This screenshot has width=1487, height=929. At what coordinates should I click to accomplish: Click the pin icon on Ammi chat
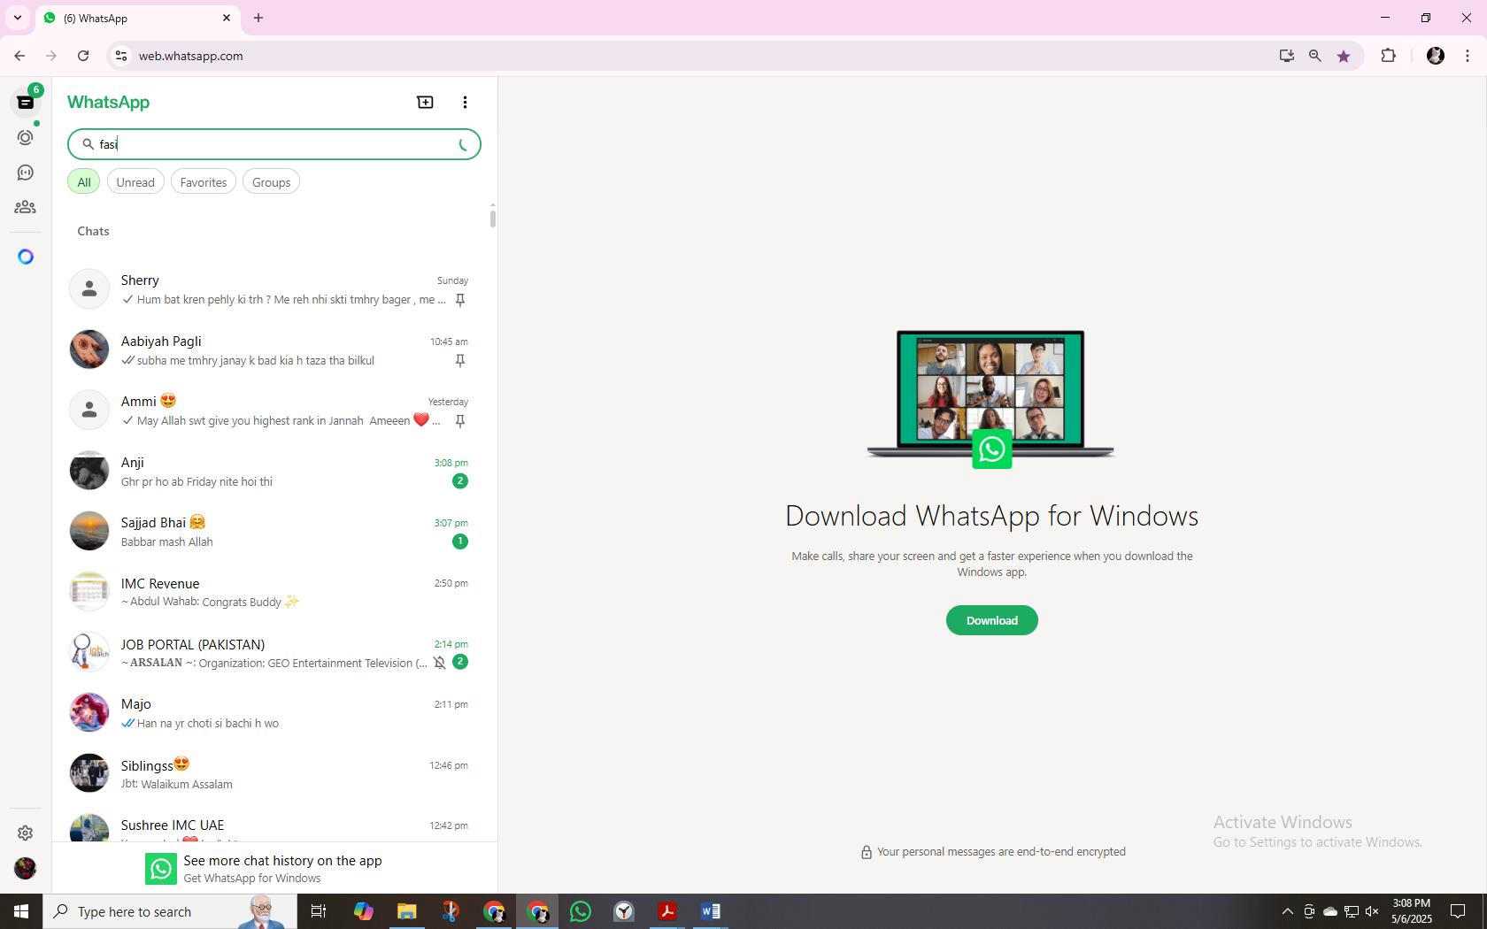460,421
